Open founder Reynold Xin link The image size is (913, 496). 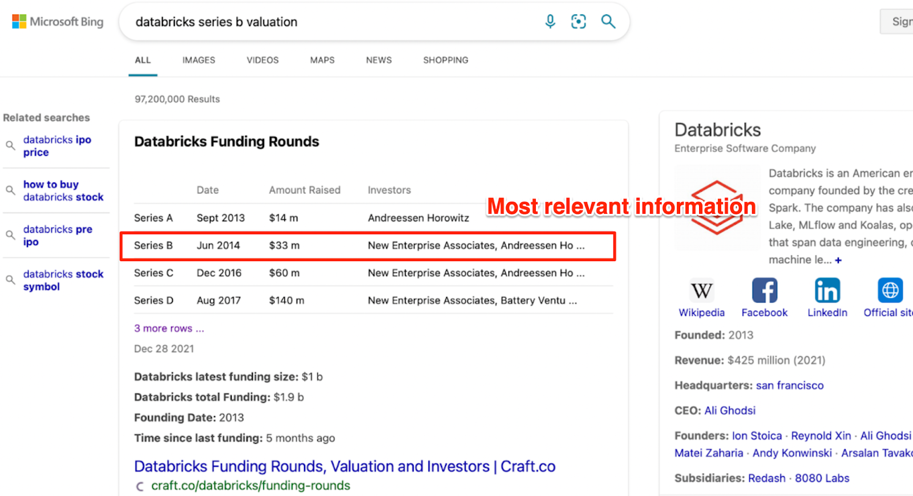pyautogui.click(x=821, y=436)
